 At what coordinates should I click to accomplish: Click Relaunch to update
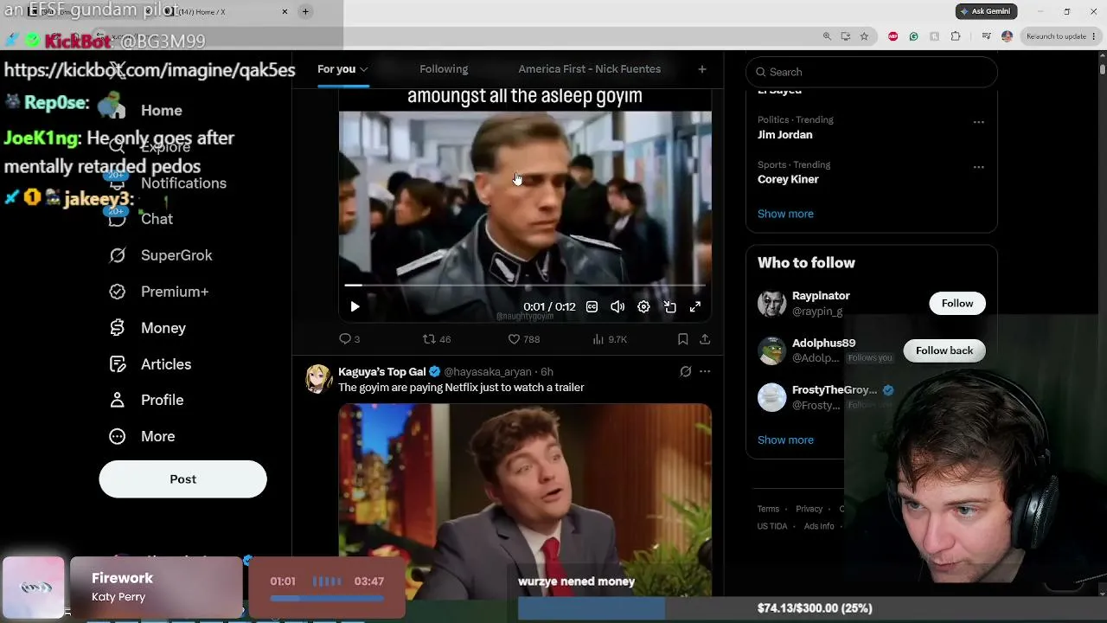point(1056,36)
